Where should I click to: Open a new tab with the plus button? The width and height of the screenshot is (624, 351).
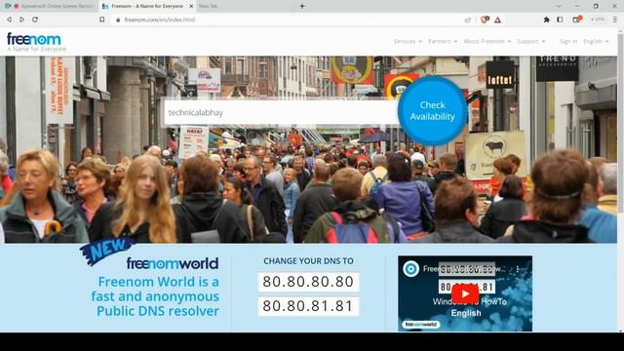302,6
